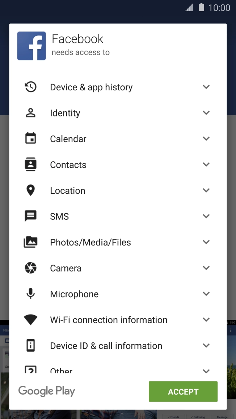The height and width of the screenshot is (419, 236).
Task: Expand the Location permission details
Action: (206, 190)
